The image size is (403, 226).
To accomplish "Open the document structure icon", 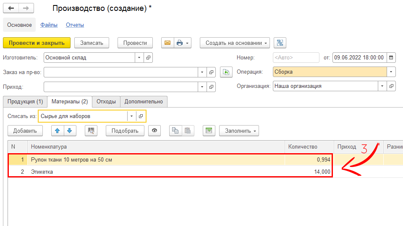I will [x=280, y=43].
